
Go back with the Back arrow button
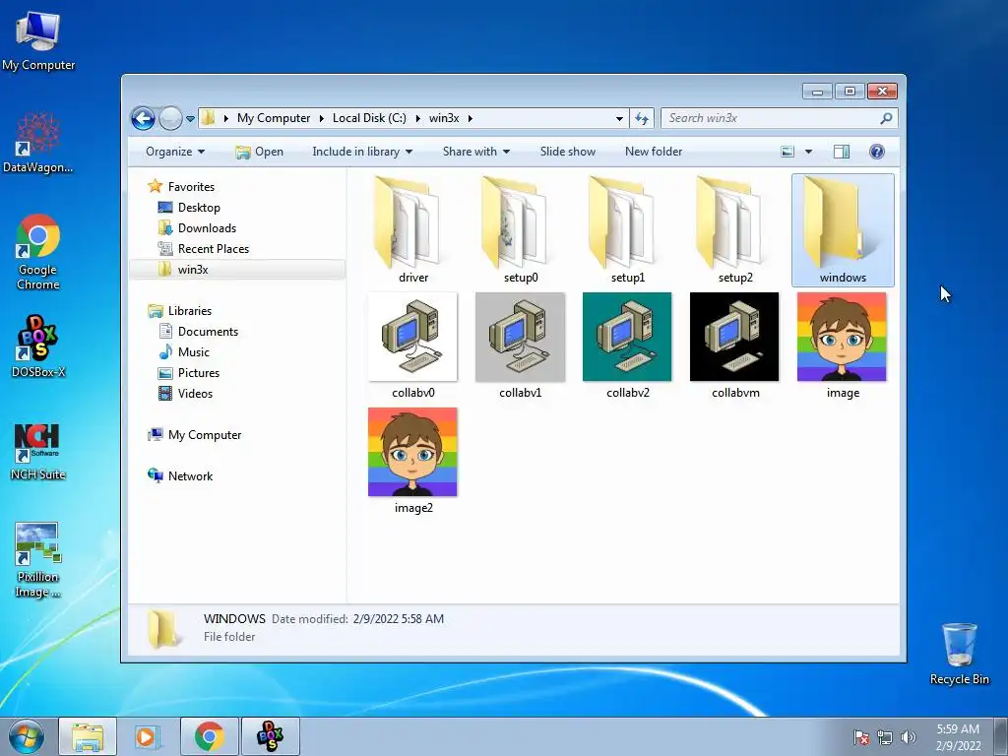click(143, 118)
